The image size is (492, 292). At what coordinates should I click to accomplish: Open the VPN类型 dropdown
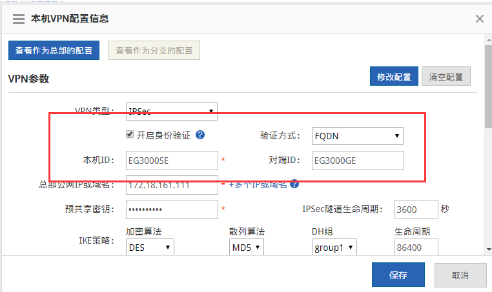pyautogui.click(x=171, y=111)
